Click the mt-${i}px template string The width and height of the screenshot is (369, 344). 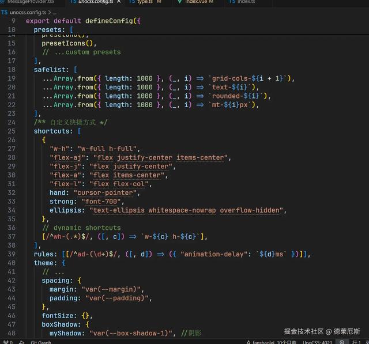[x=229, y=105]
